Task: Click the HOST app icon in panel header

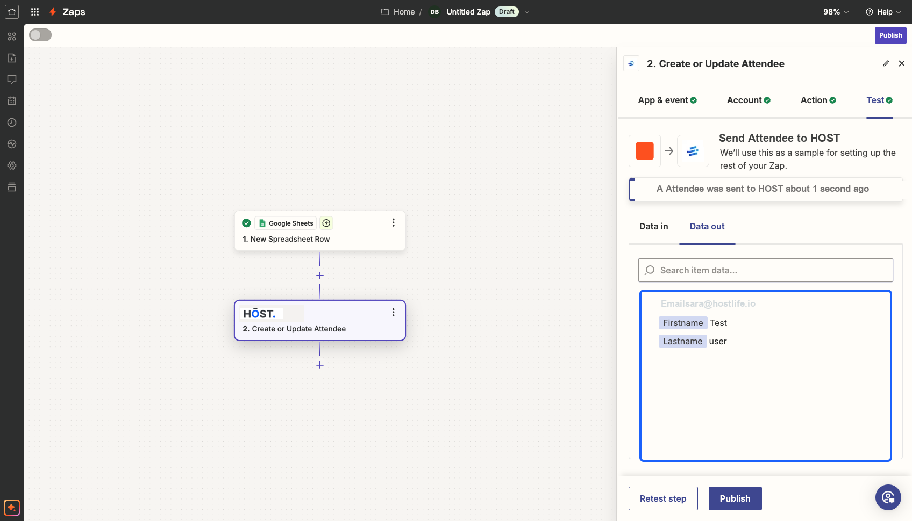Action: 631,63
